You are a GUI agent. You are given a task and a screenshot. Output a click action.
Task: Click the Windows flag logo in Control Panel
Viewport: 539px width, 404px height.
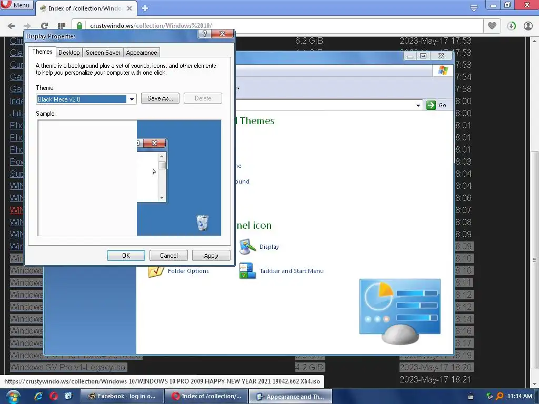pos(443,70)
